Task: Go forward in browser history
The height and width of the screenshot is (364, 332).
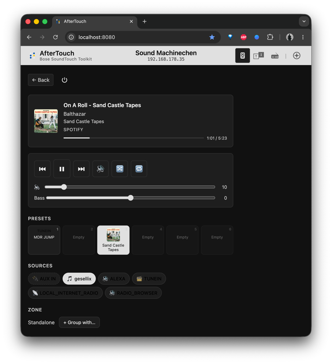Action: 42,37
